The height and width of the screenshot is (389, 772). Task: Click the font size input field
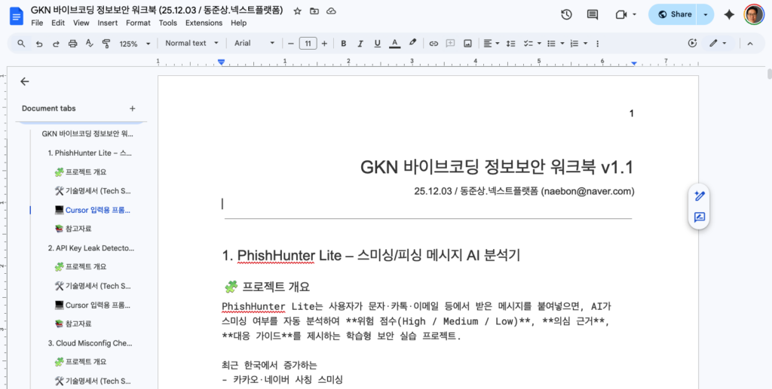308,44
